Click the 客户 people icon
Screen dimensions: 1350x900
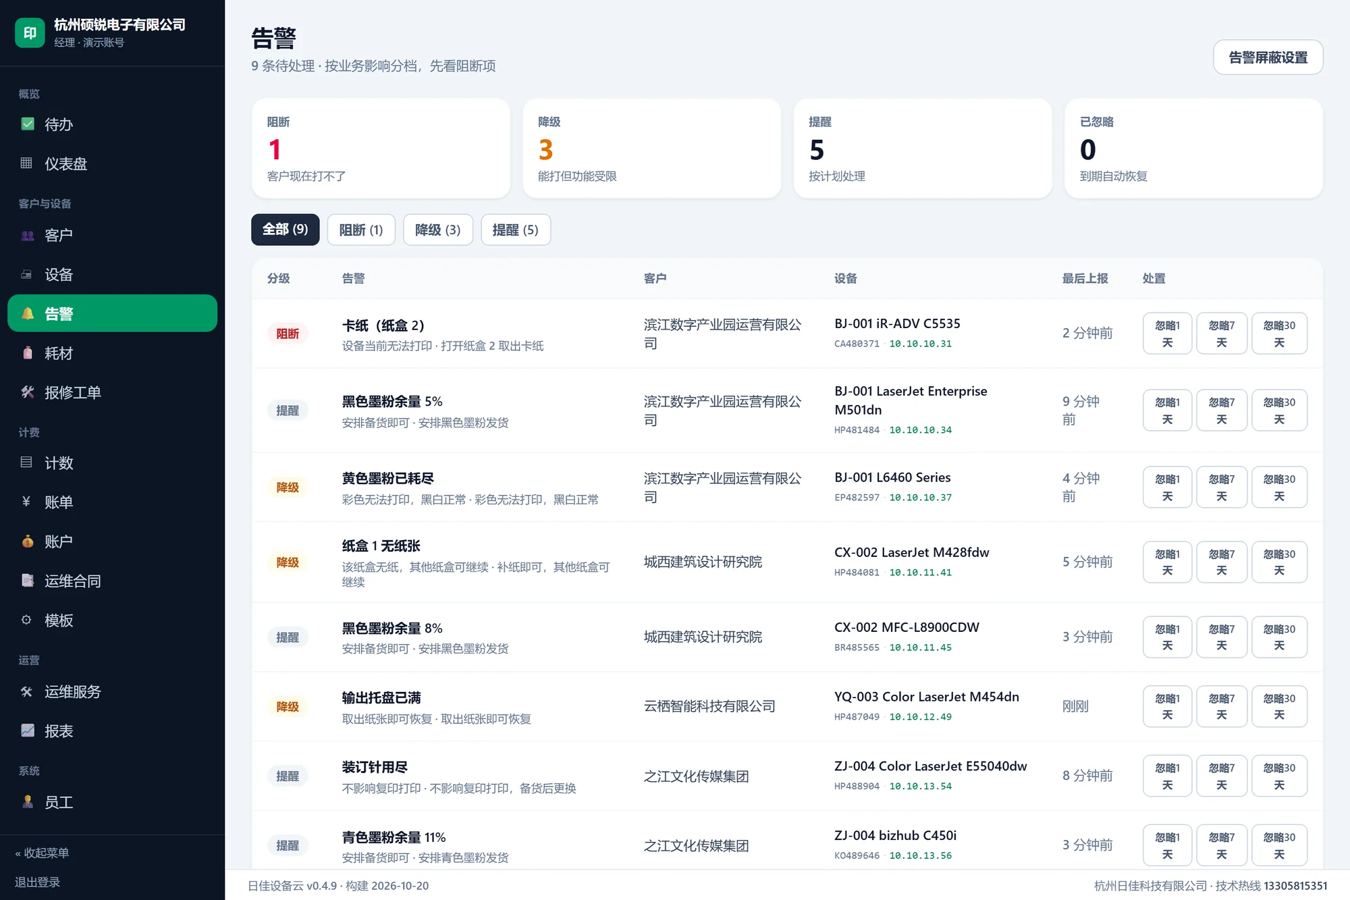[x=28, y=236]
